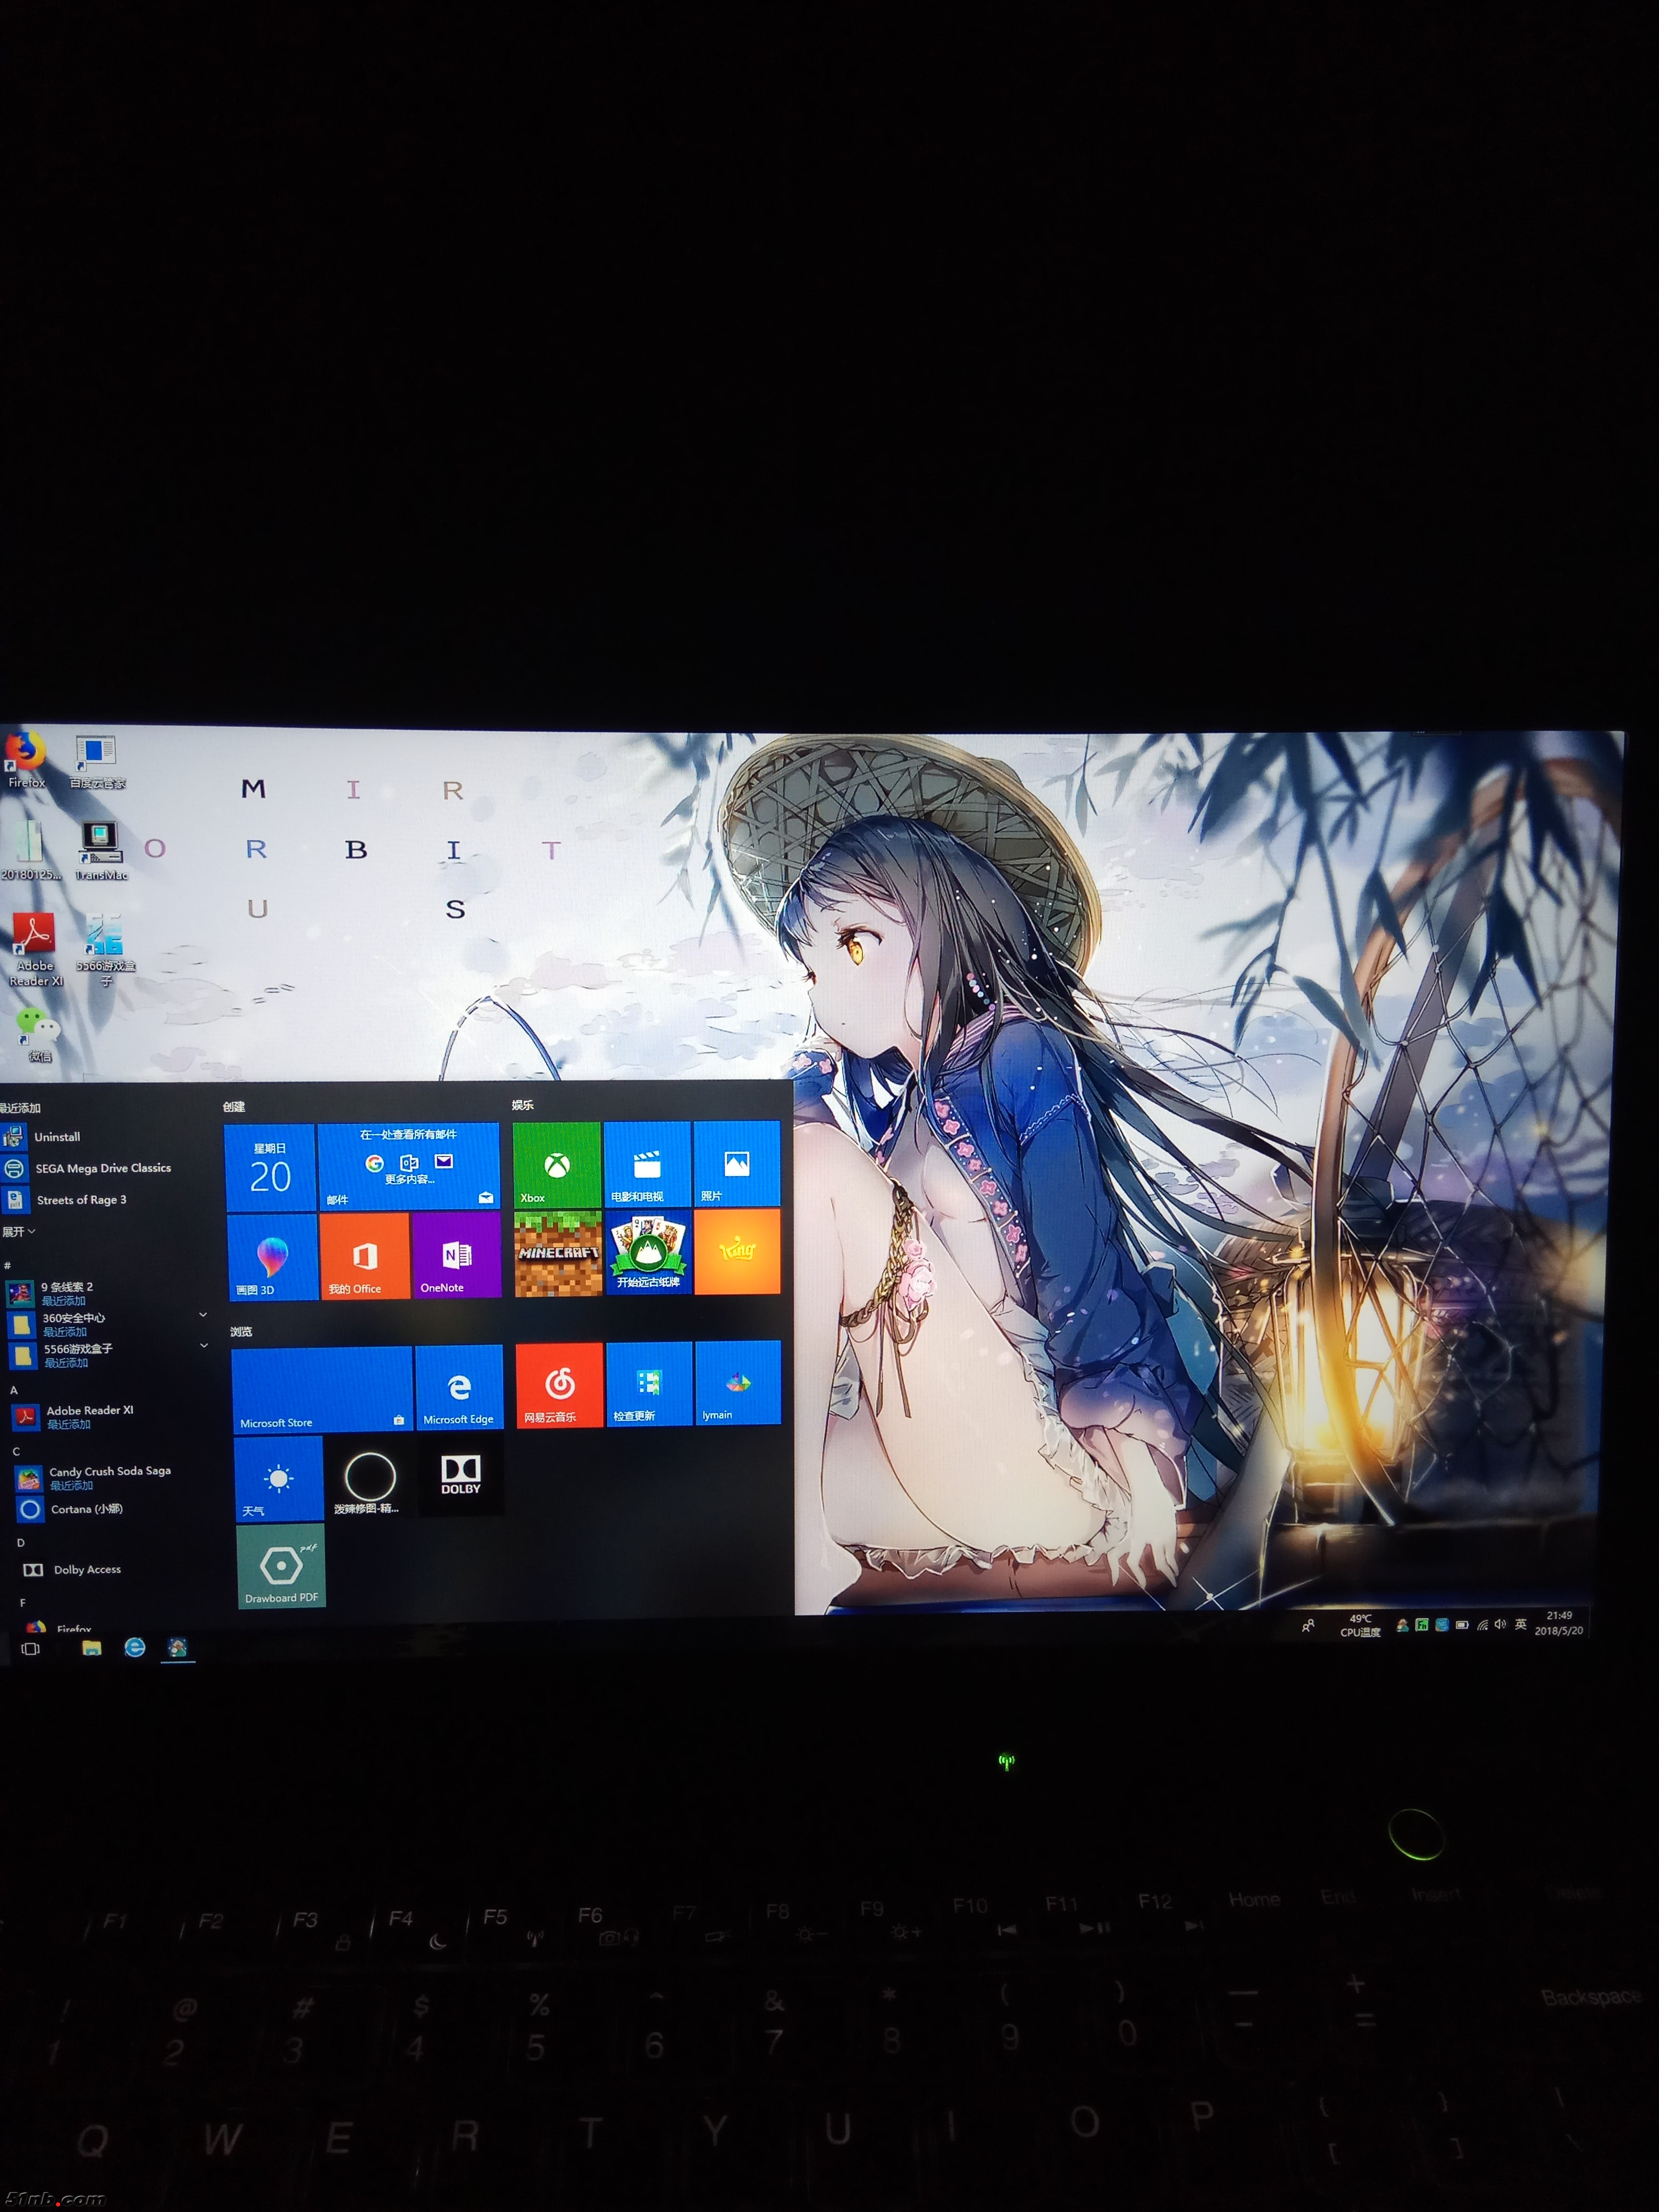Click the Microsoft Store tile

tap(321, 1389)
